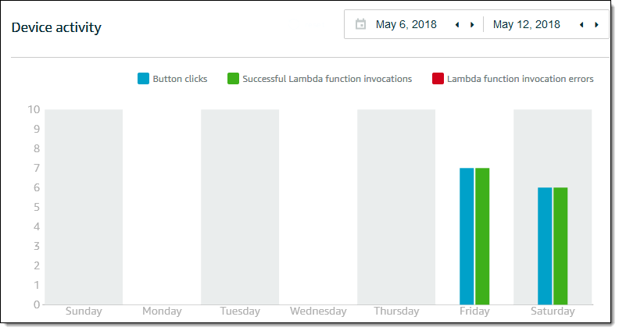This screenshot has height=331, width=619.
Task: Click Successful Lambda function invocations legend label
Action: pos(327,79)
